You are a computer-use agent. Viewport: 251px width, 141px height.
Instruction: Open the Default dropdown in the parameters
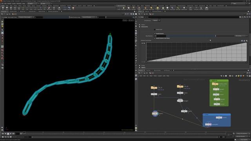tap(156, 20)
